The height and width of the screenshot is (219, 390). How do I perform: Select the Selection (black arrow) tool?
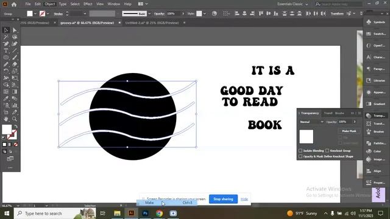tap(6, 30)
